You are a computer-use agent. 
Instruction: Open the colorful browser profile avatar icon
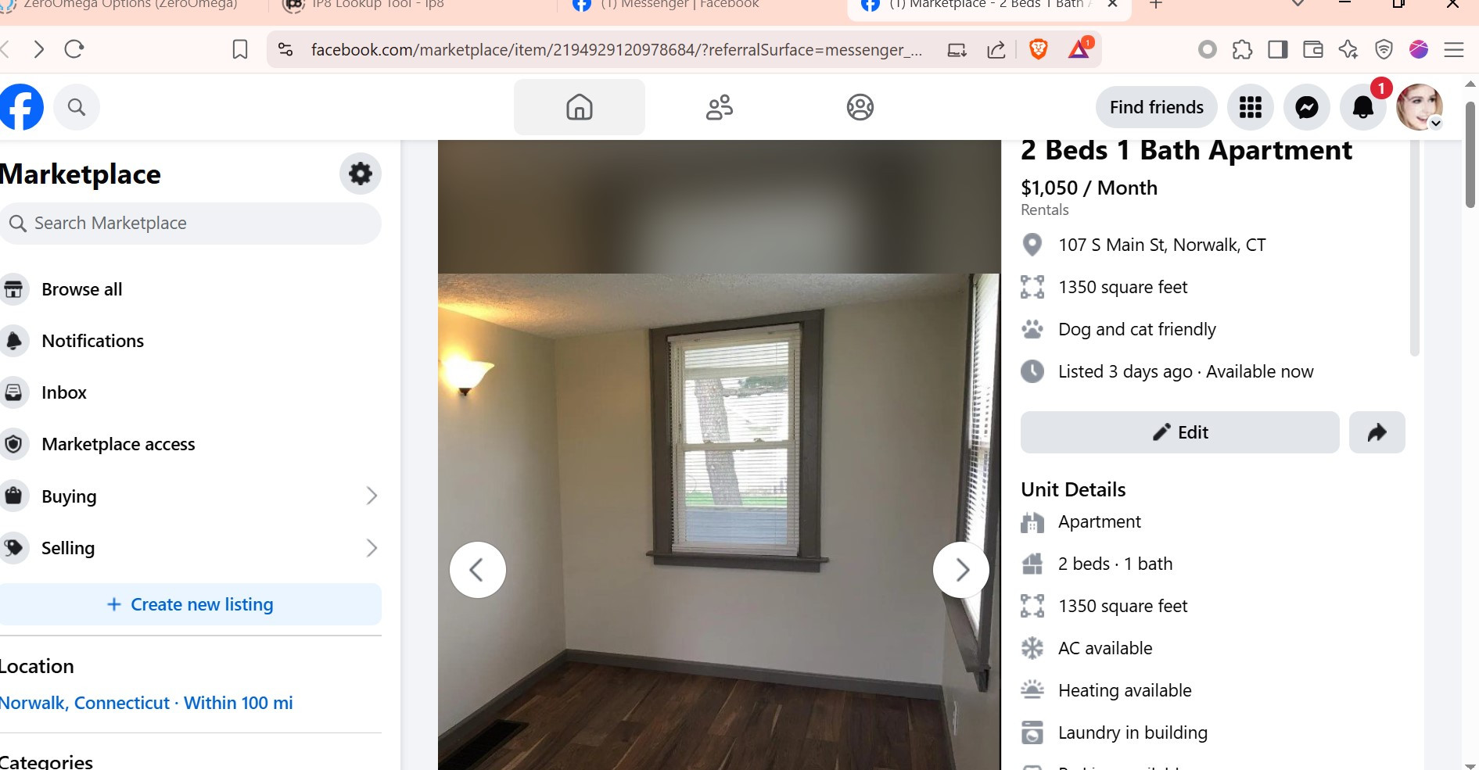[1419, 50]
